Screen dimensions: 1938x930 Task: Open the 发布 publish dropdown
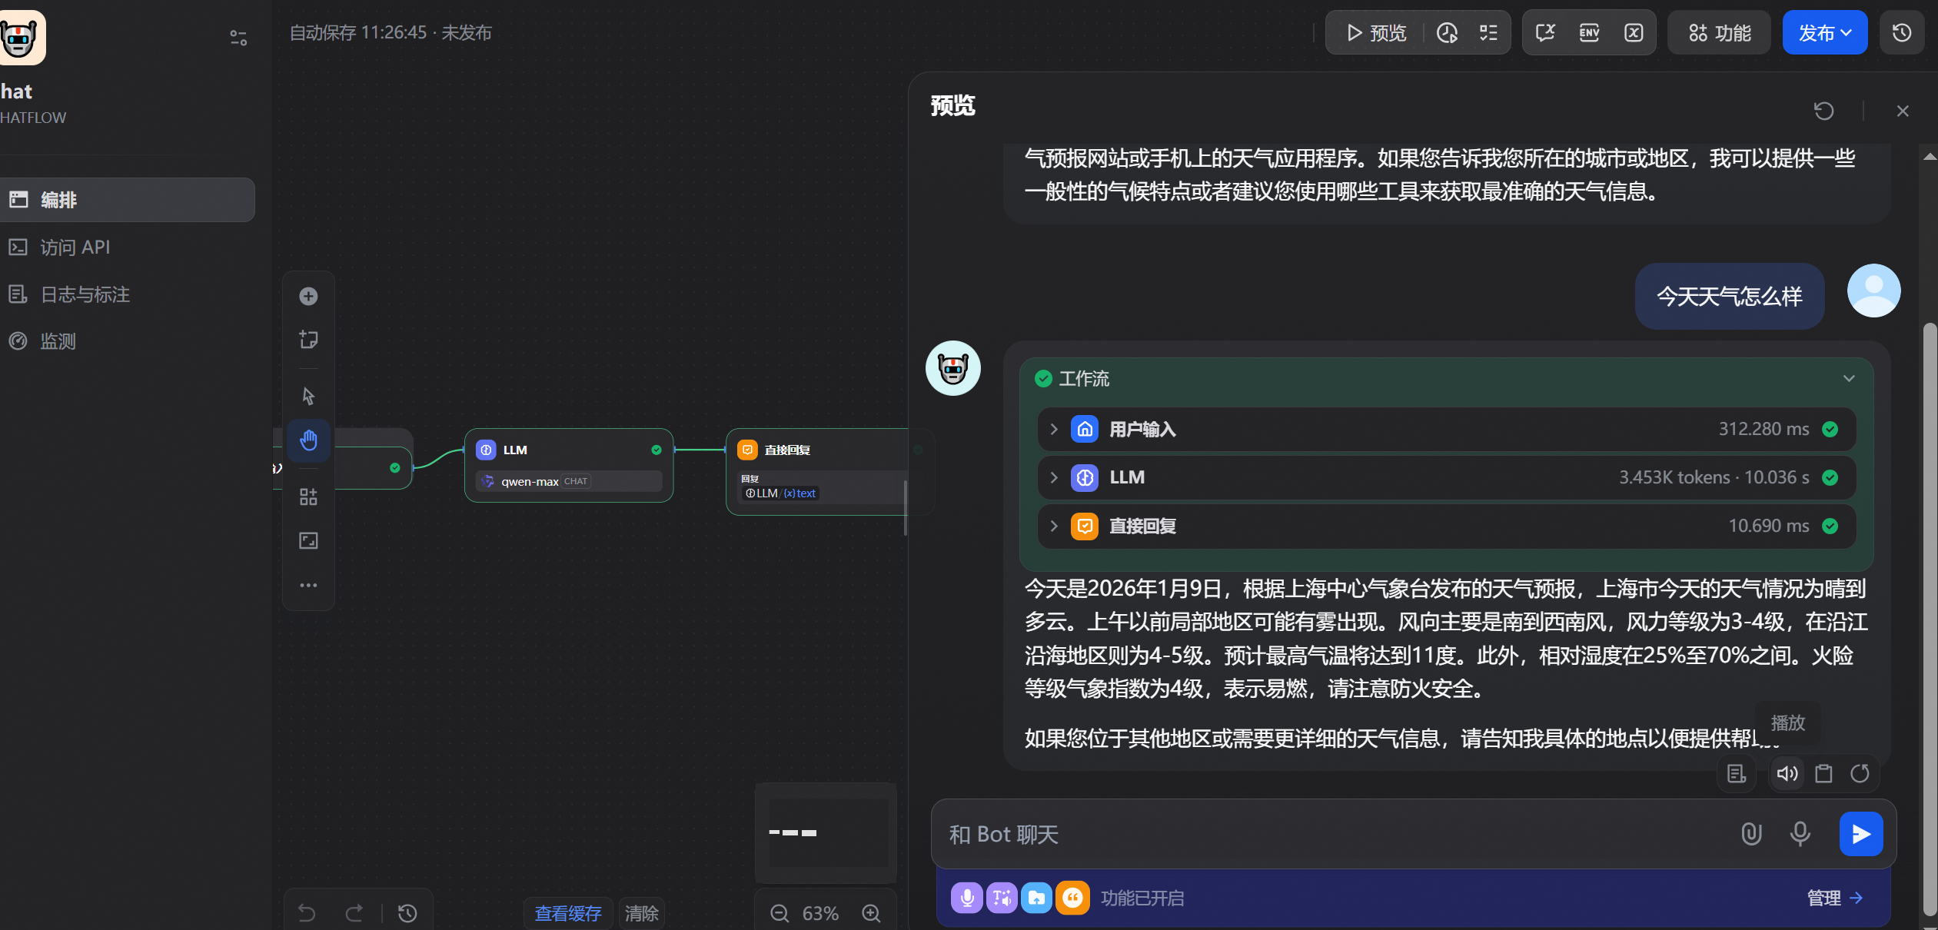tap(1824, 33)
